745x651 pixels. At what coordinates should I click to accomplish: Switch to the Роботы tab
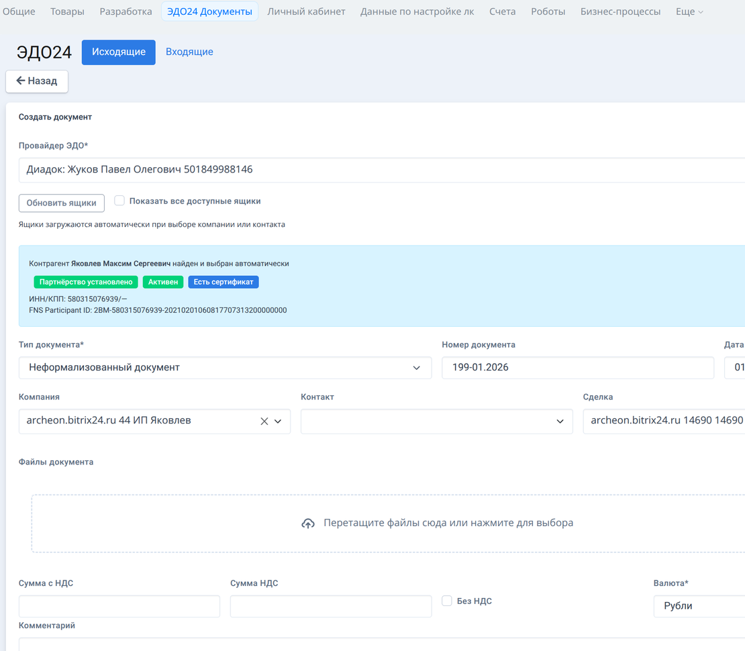click(x=548, y=11)
